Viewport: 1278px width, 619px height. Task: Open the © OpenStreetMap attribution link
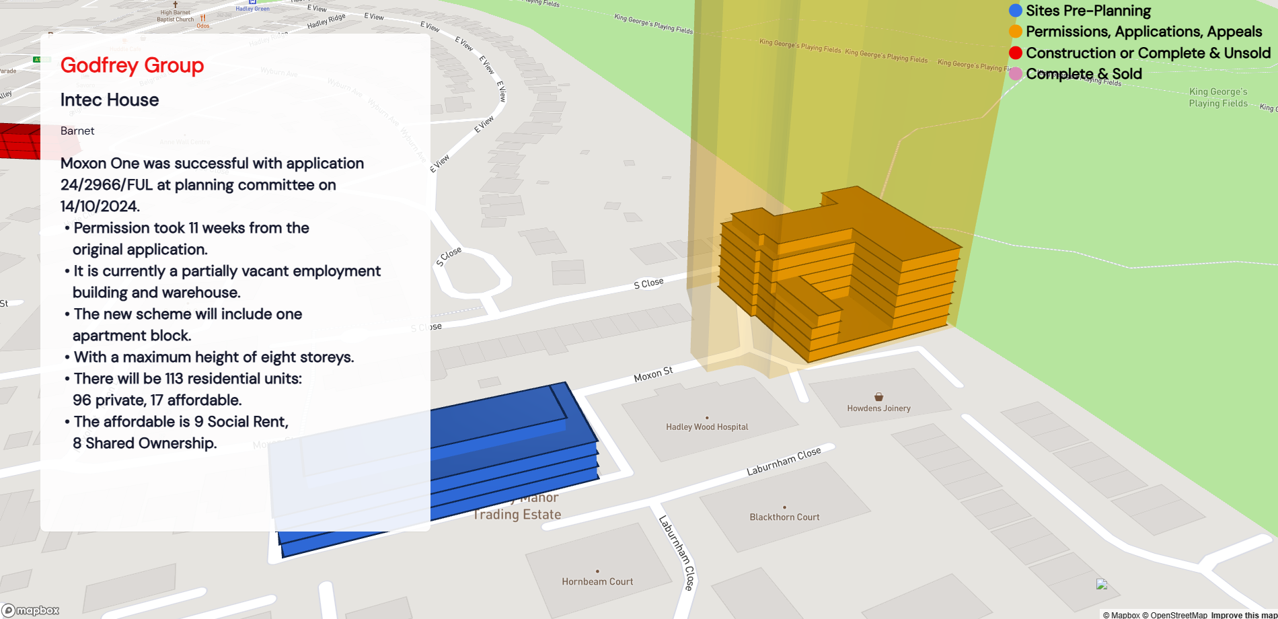click(1174, 615)
